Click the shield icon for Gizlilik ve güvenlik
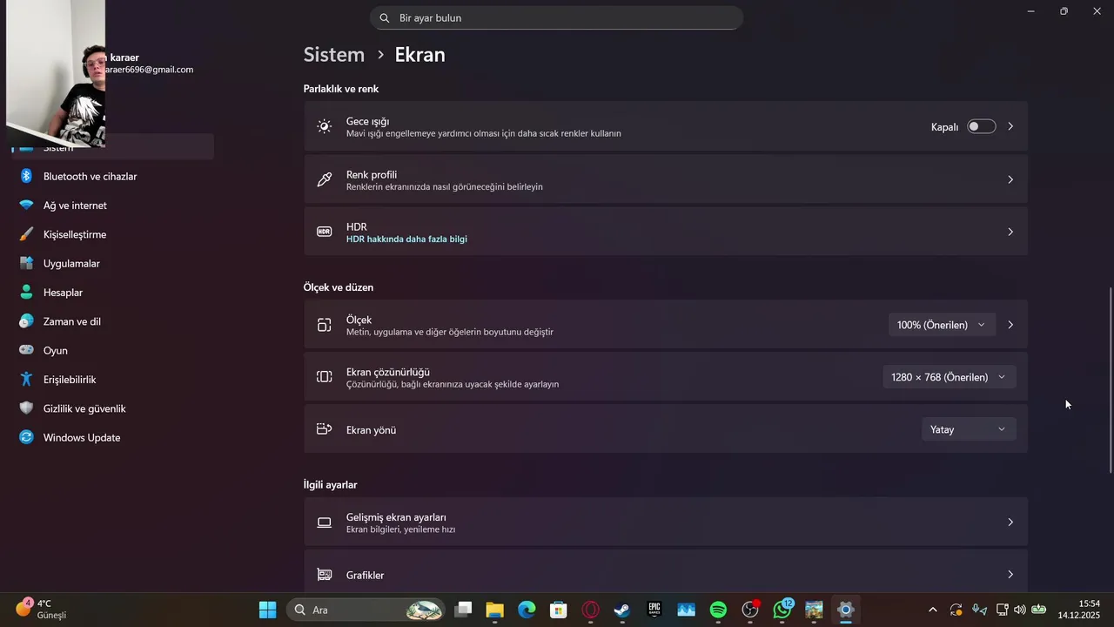Screen dimensions: 1114x627 point(26,408)
